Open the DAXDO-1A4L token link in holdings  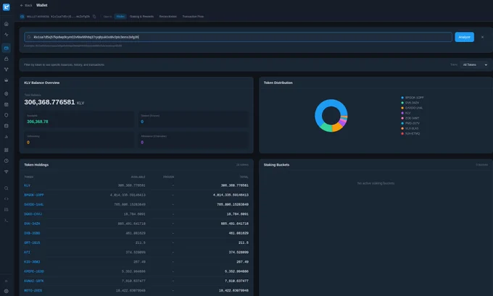[33, 204]
